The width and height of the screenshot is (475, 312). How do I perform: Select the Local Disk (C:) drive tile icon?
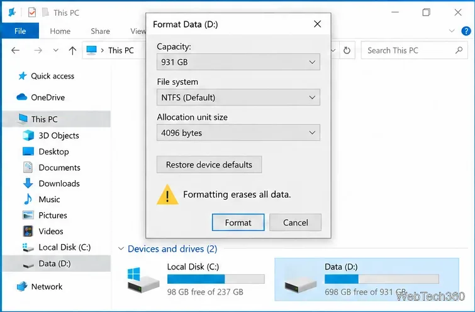[x=143, y=279]
